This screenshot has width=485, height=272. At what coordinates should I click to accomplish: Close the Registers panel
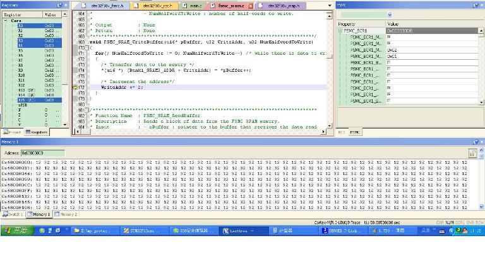(66, 5)
